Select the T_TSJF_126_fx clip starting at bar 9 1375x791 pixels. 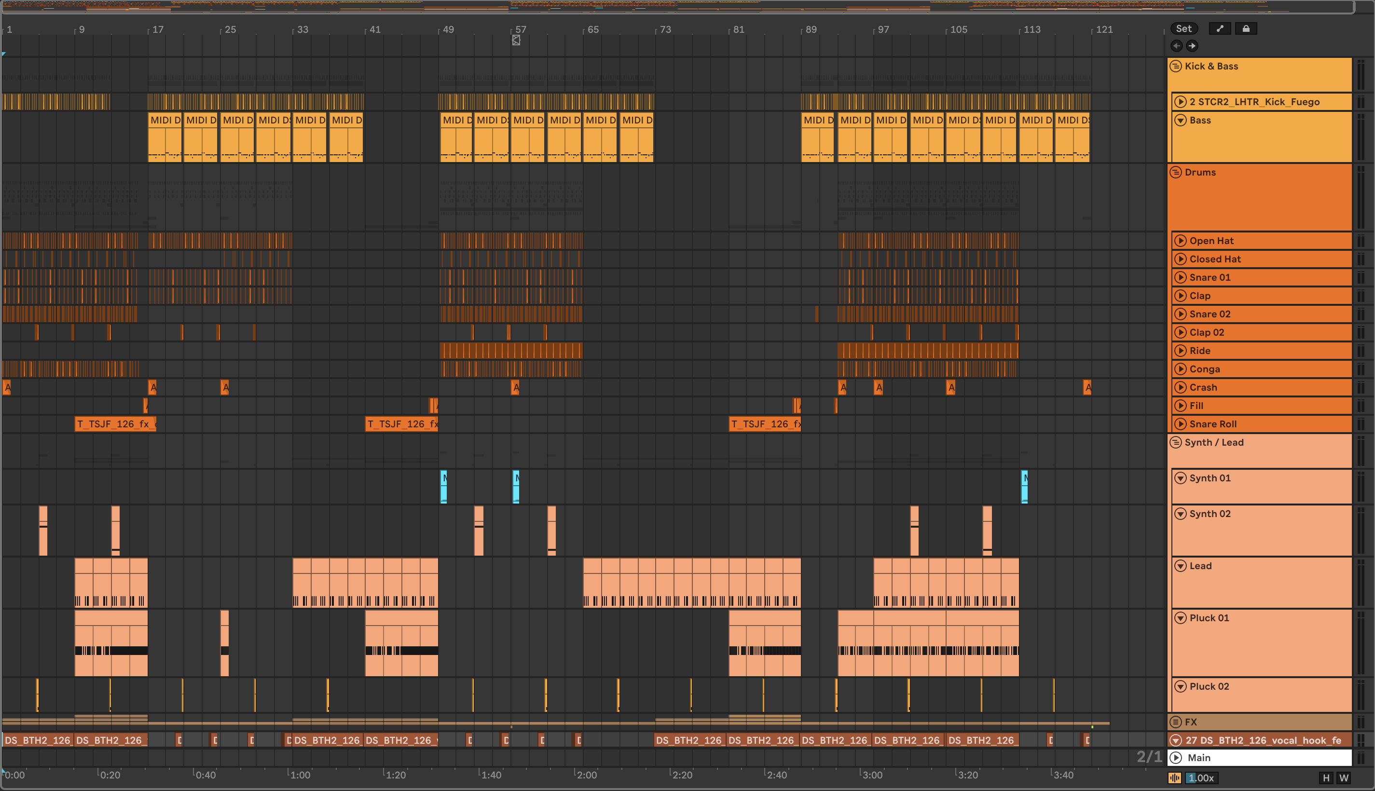click(115, 424)
